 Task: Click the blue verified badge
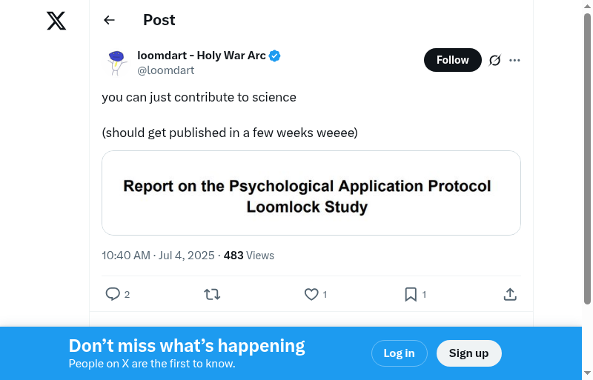[274, 56]
